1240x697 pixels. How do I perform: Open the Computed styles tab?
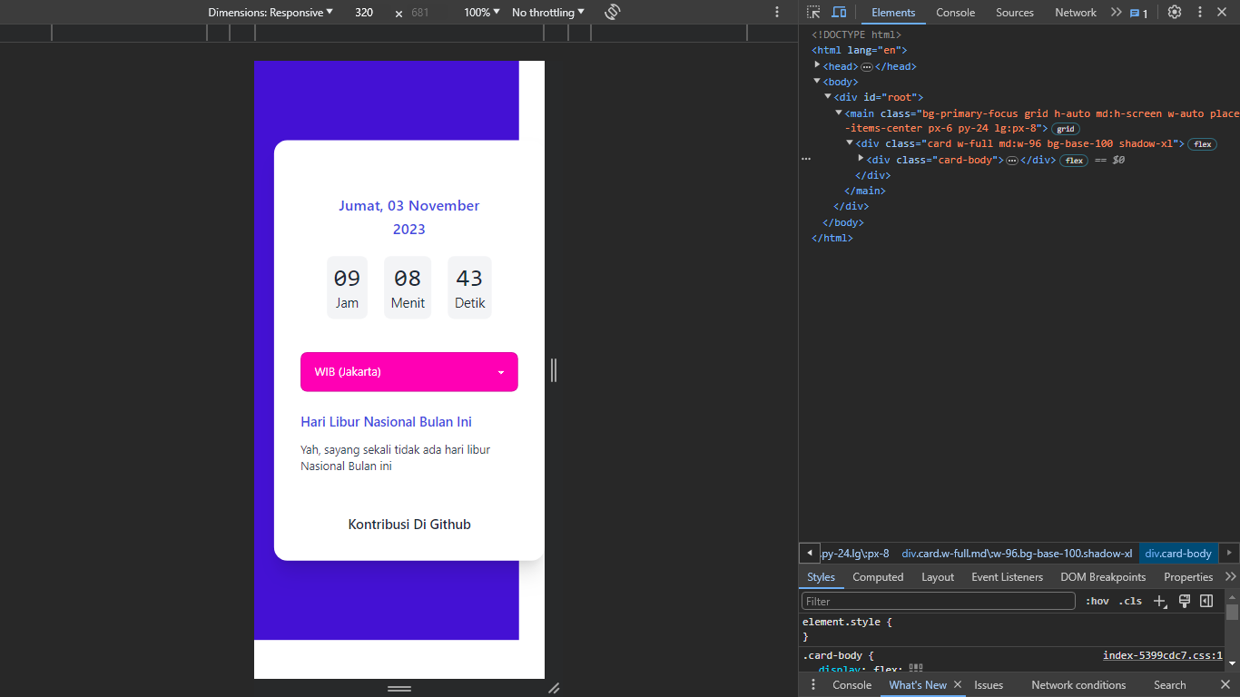878,576
